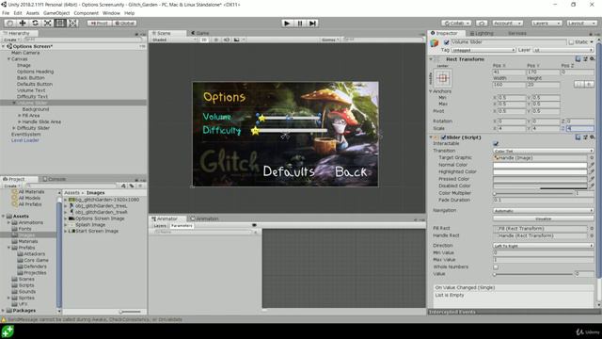Open Slider Script help book icon
This screenshot has height=339, width=602.
coord(578,137)
